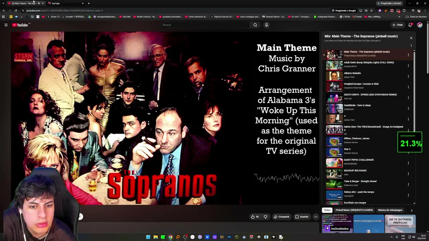Focus the Buscar search field
Viewport: 429px width, 241px height.
tap(205, 25)
